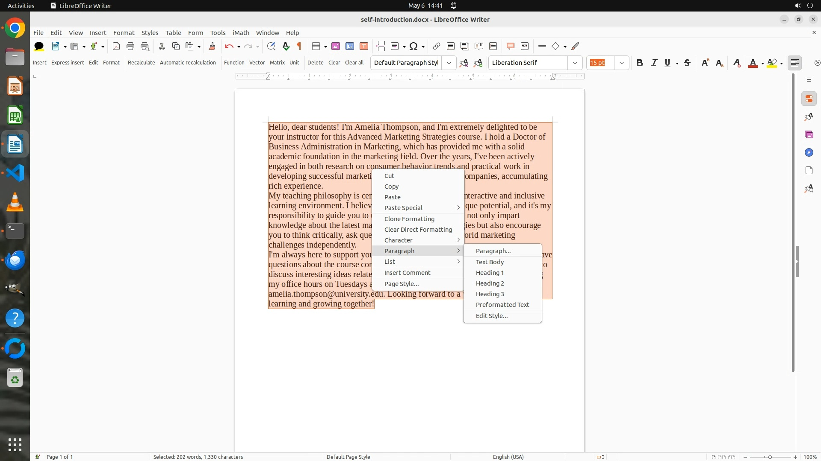
Task: Click the Insert Image toolbar icon
Action: pyautogui.click(x=336, y=46)
